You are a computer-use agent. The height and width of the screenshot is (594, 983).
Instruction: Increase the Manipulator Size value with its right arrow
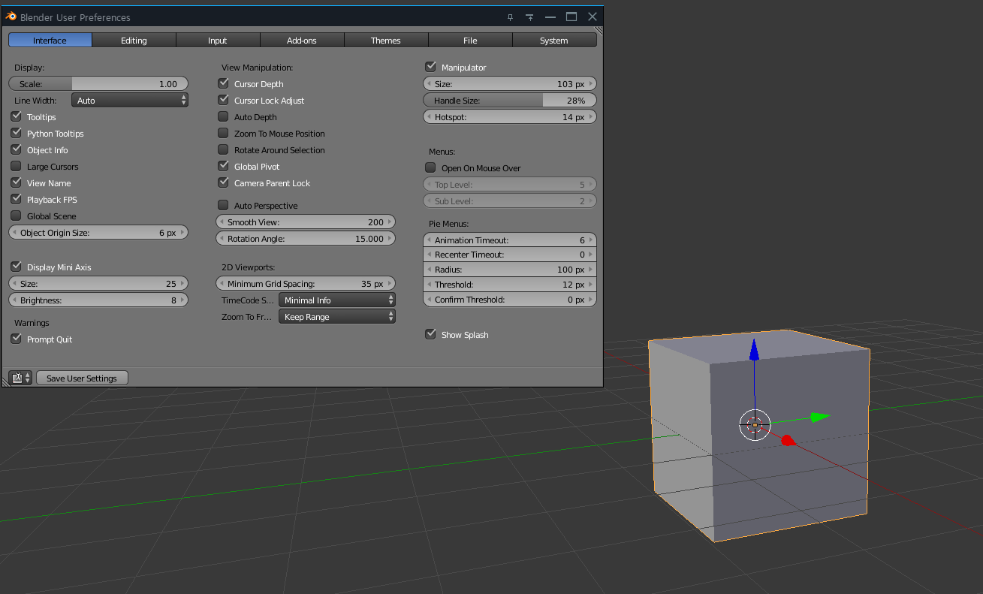[x=592, y=84]
